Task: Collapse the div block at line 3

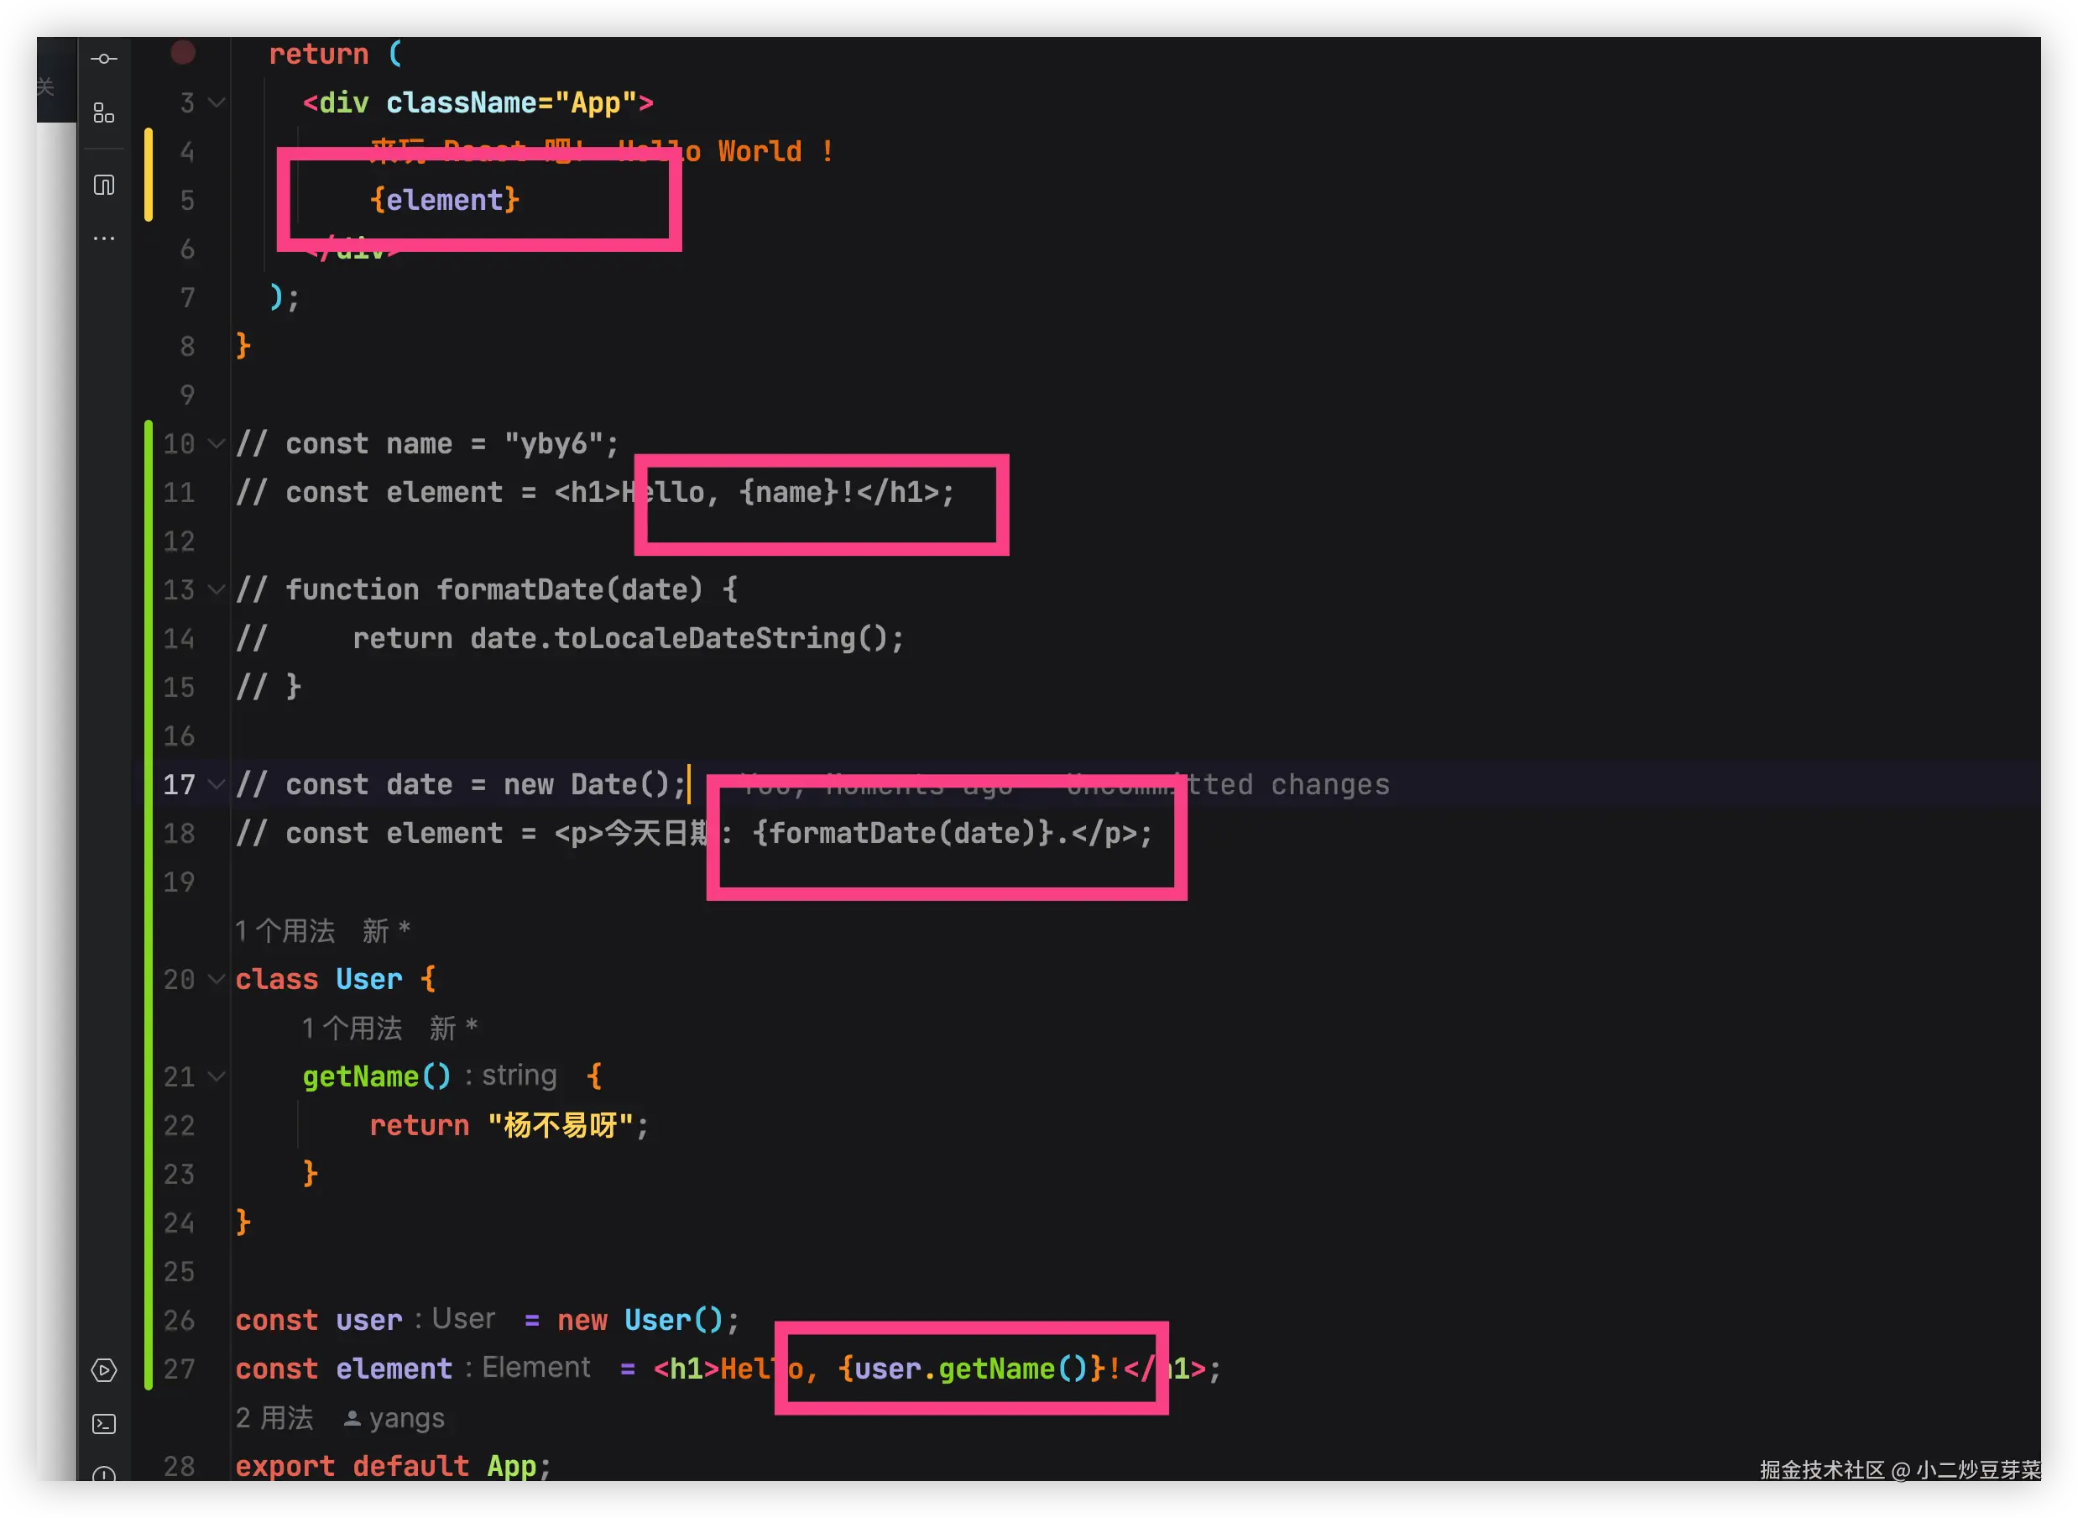Action: click(x=217, y=102)
